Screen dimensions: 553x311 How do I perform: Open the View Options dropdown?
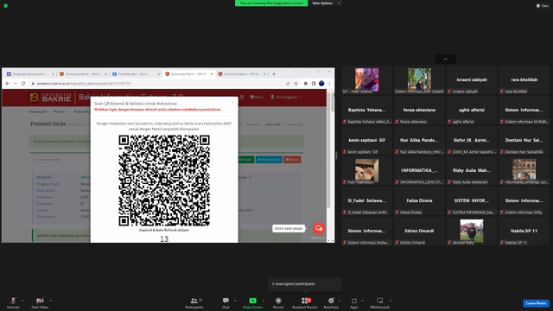(326, 3)
